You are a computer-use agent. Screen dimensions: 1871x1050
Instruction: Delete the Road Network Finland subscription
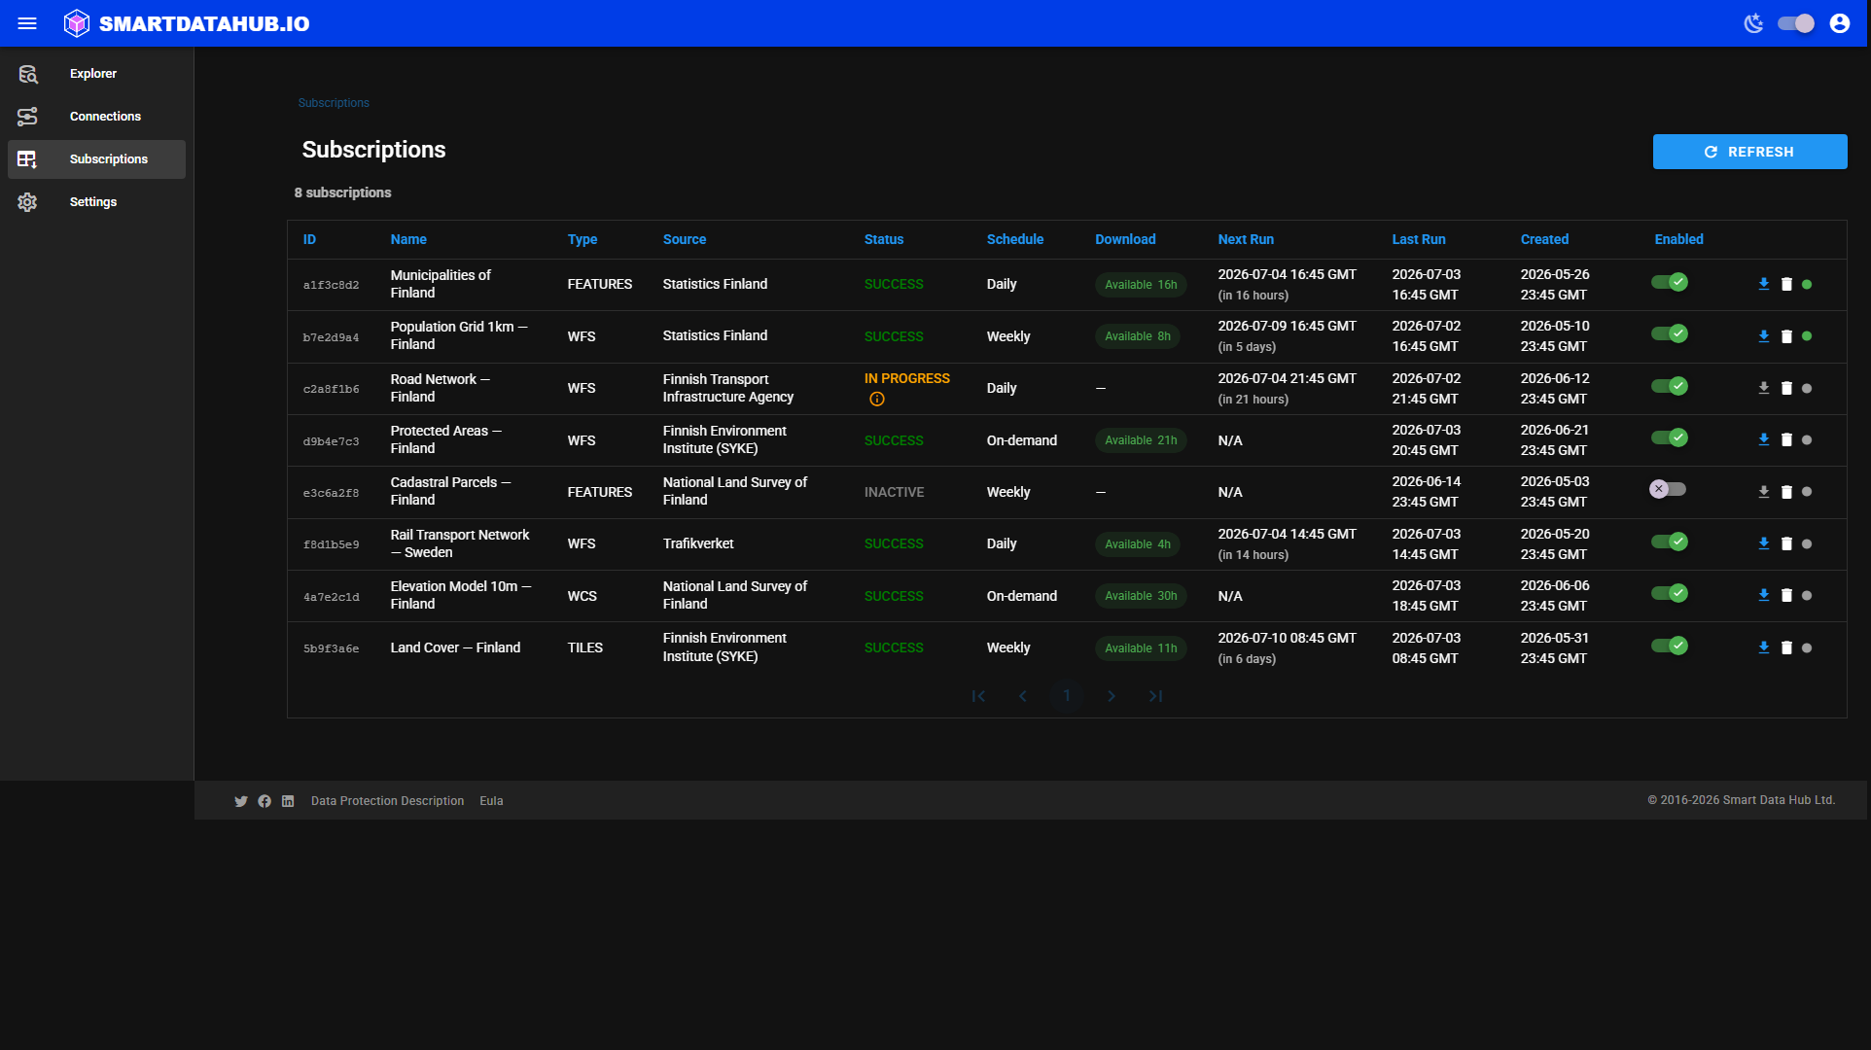coord(1786,388)
